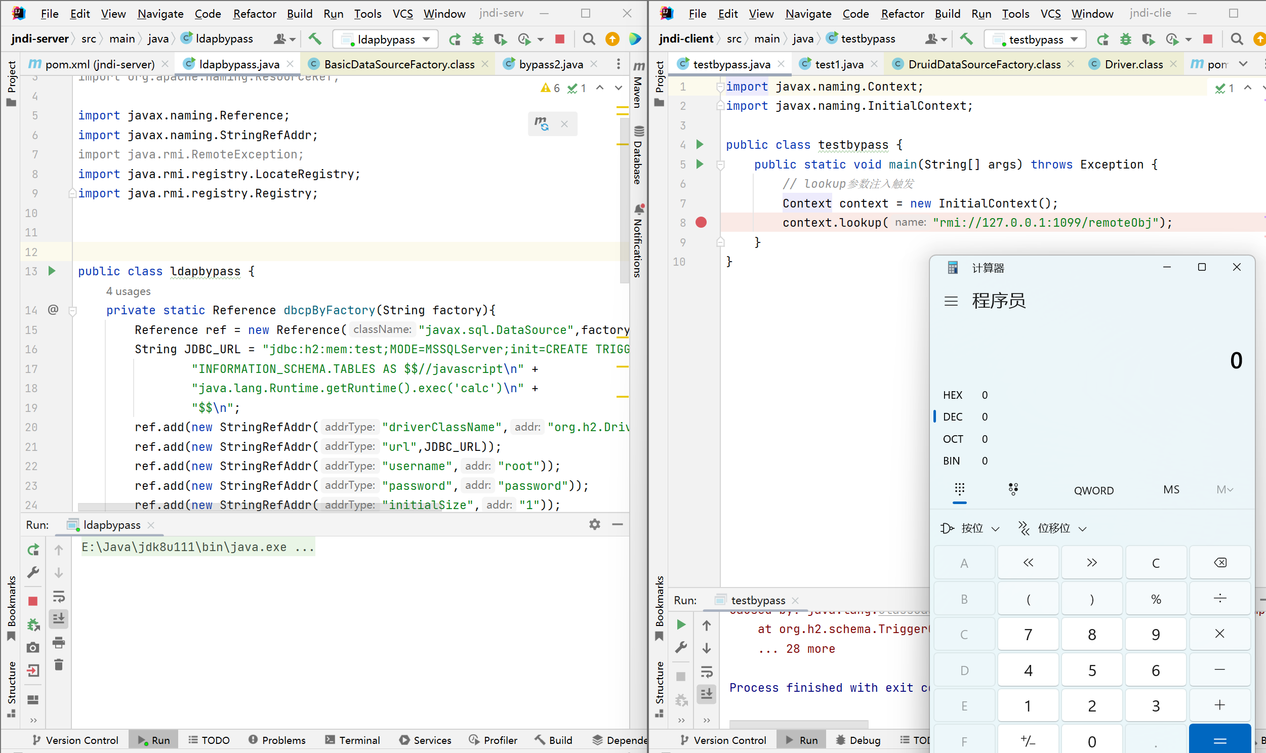The width and height of the screenshot is (1266, 753).
Task: Switch calculator to bit toggling keypad
Action: (x=1013, y=490)
